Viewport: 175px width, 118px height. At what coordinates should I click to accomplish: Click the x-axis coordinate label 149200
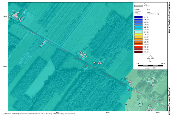(x=157, y=112)
